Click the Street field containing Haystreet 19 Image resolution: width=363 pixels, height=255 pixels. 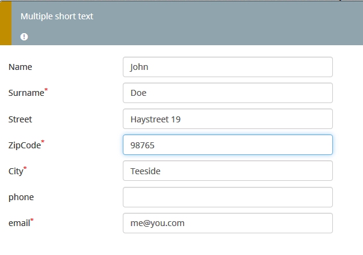[x=228, y=119]
